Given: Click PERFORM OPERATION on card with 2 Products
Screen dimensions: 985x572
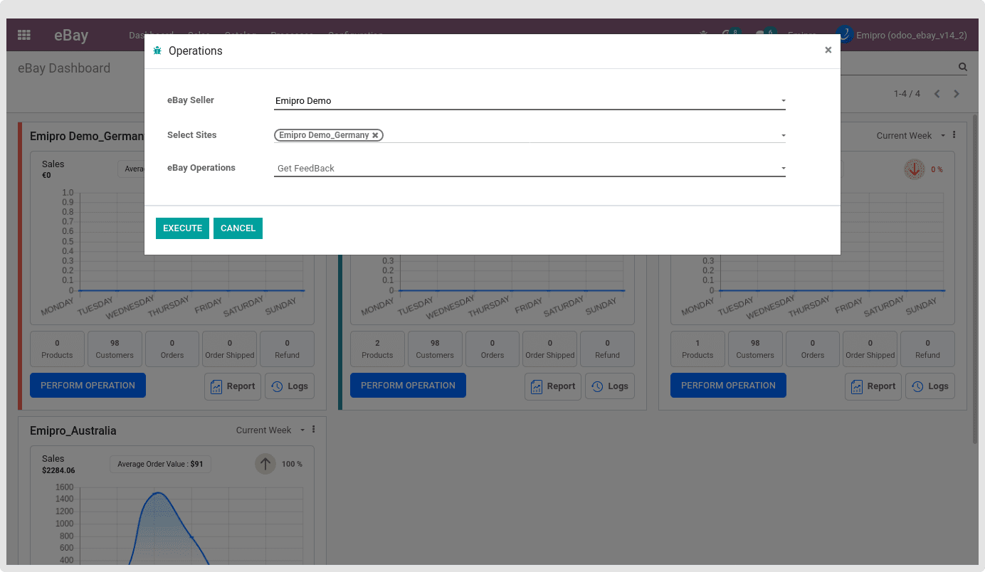Looking at the screenshot, I should [x=408, y=385].
